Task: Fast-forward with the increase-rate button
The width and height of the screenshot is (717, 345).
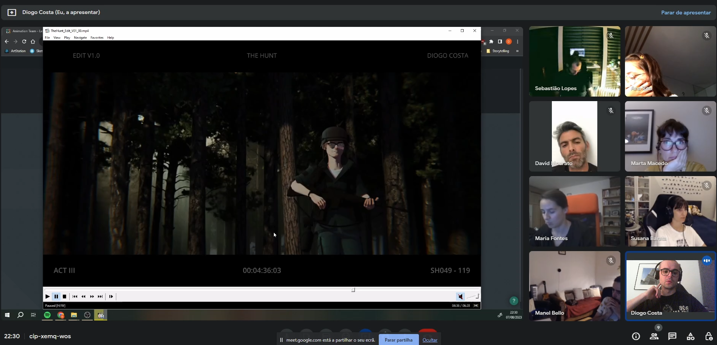Action: click(x=92, y=297)
